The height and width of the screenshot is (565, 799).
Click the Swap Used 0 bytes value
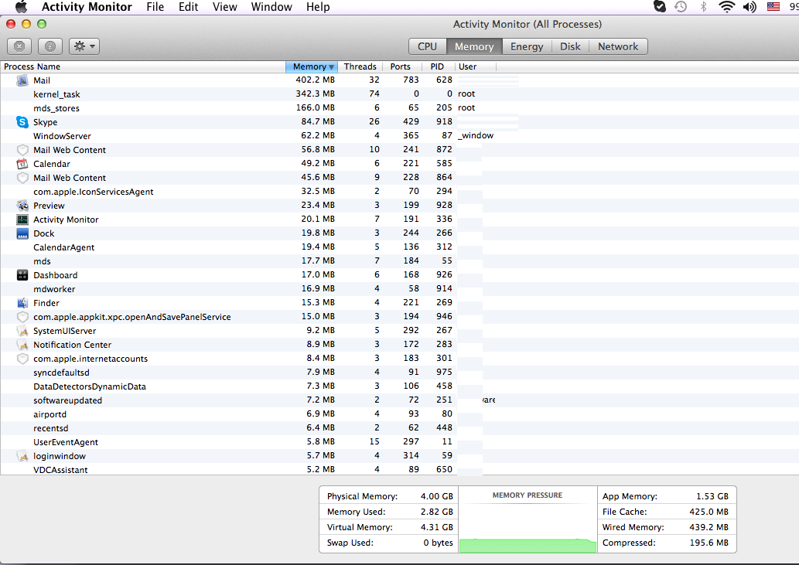pos(439,543)
